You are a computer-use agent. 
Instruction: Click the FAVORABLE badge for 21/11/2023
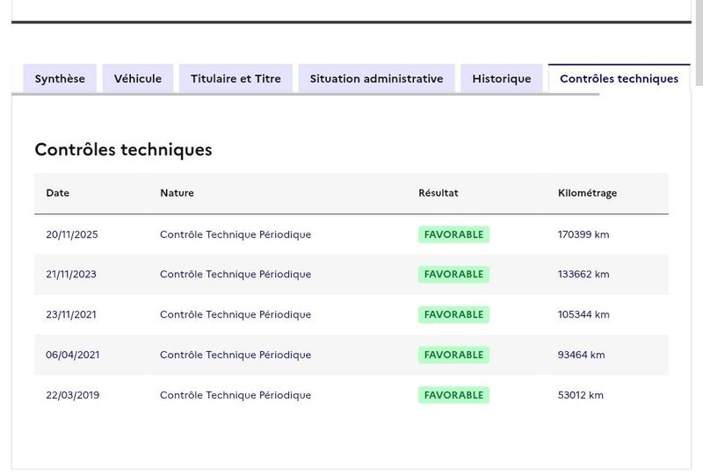pos(453,274)
